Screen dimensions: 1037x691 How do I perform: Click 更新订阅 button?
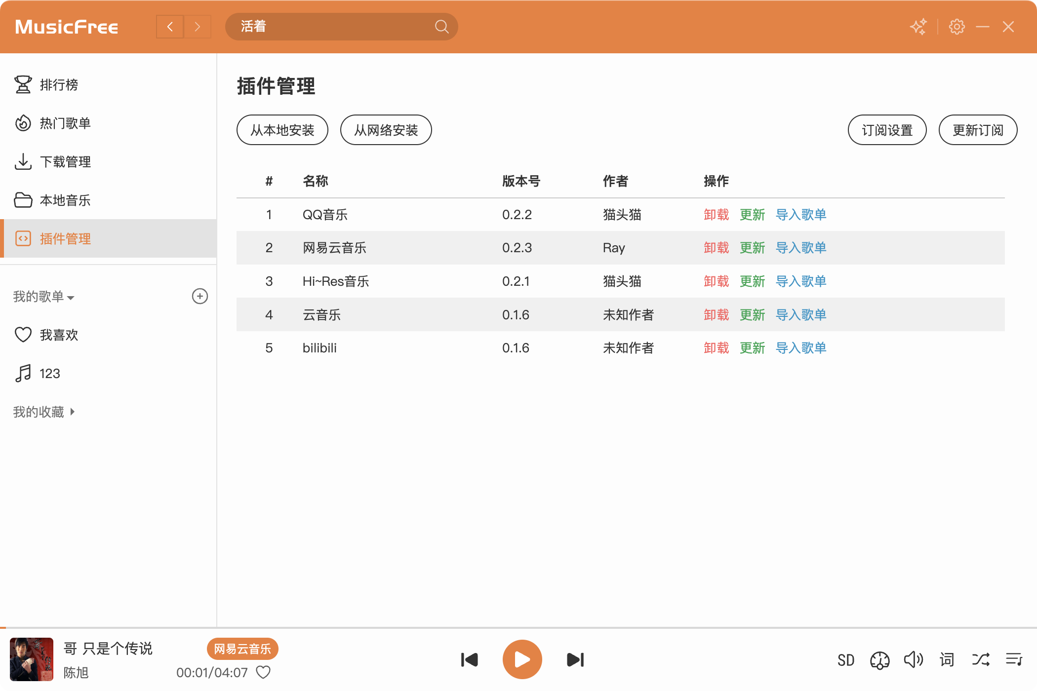pyautogui.click(x=978, y=130)
